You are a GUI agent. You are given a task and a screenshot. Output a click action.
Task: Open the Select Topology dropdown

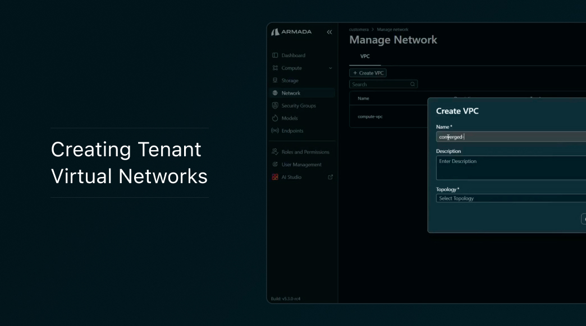click(x=511, y=198)
